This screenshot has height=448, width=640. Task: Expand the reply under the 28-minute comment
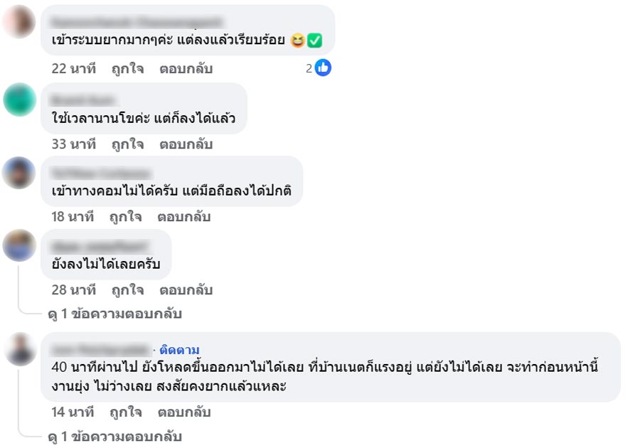pos(114,314)
